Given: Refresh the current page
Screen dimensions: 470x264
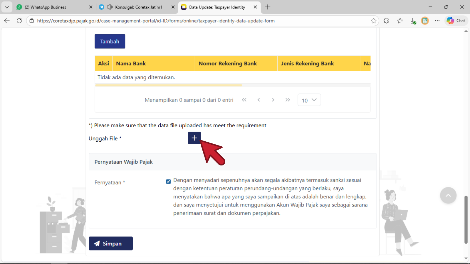Looking at the screenshot, I should (x=19, y=21).
